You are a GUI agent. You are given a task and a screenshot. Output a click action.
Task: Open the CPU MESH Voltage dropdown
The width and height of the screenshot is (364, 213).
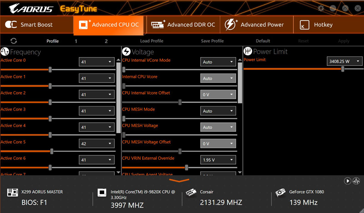pos(218,127)
